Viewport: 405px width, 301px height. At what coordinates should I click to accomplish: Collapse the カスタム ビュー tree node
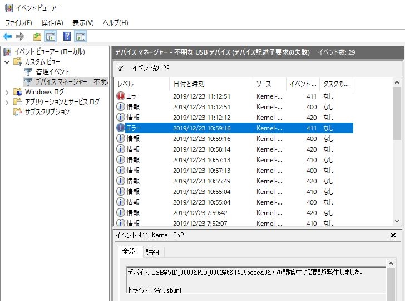[7, 62]
